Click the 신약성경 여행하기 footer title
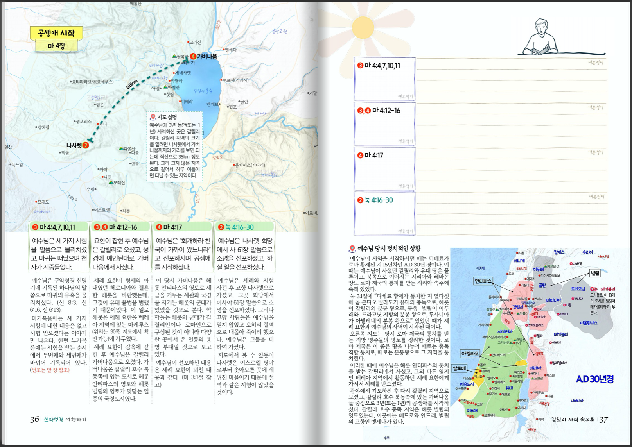This screenshot has width=632, height=447. tap(65, 420)
